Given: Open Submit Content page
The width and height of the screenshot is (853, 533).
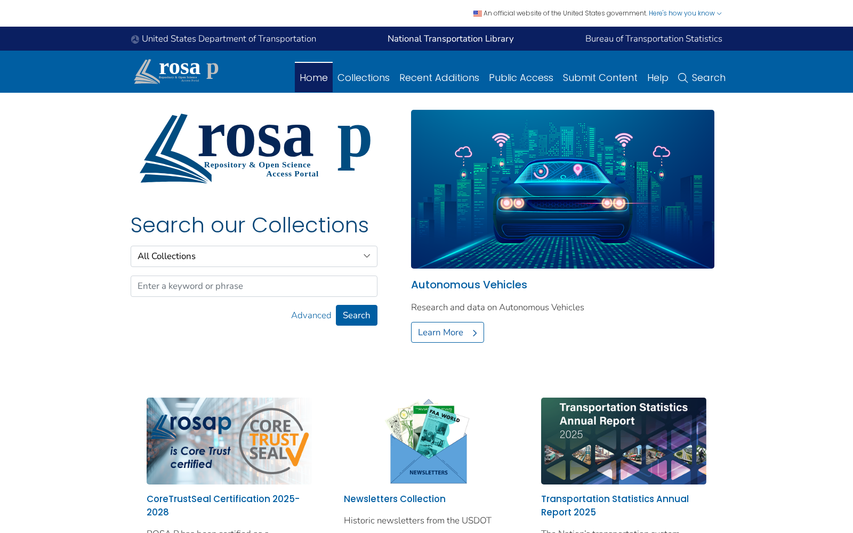Looking at the screenshot, I should (600, 78).
